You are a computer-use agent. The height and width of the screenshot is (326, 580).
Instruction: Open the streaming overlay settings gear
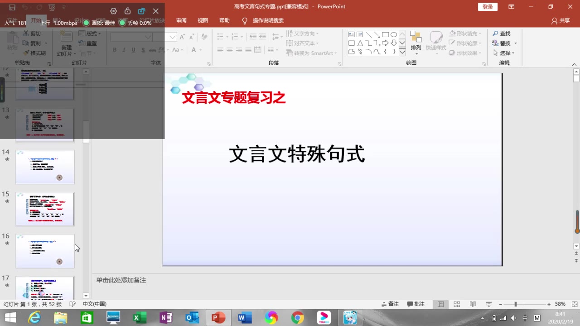(113, 11)
